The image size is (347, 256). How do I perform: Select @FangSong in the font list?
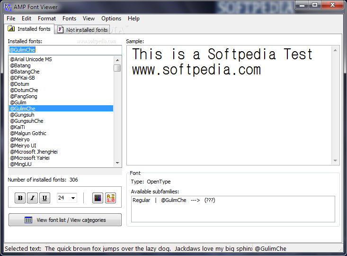tap(61, 96)
